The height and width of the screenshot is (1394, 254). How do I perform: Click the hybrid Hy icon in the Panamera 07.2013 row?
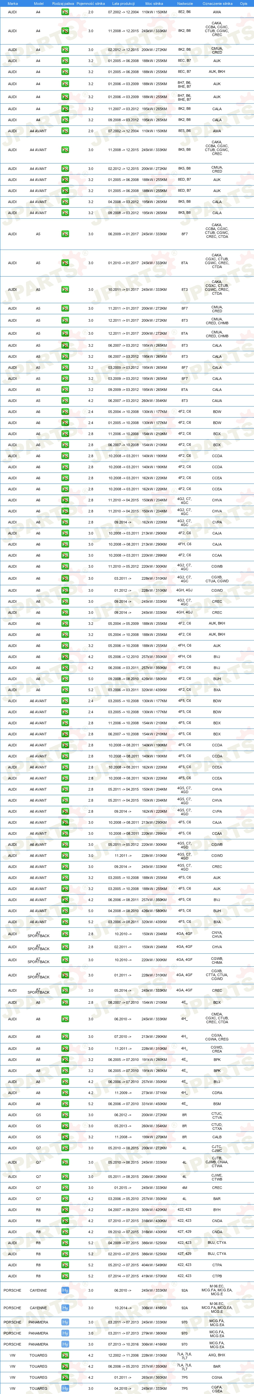pos(65,1344)
